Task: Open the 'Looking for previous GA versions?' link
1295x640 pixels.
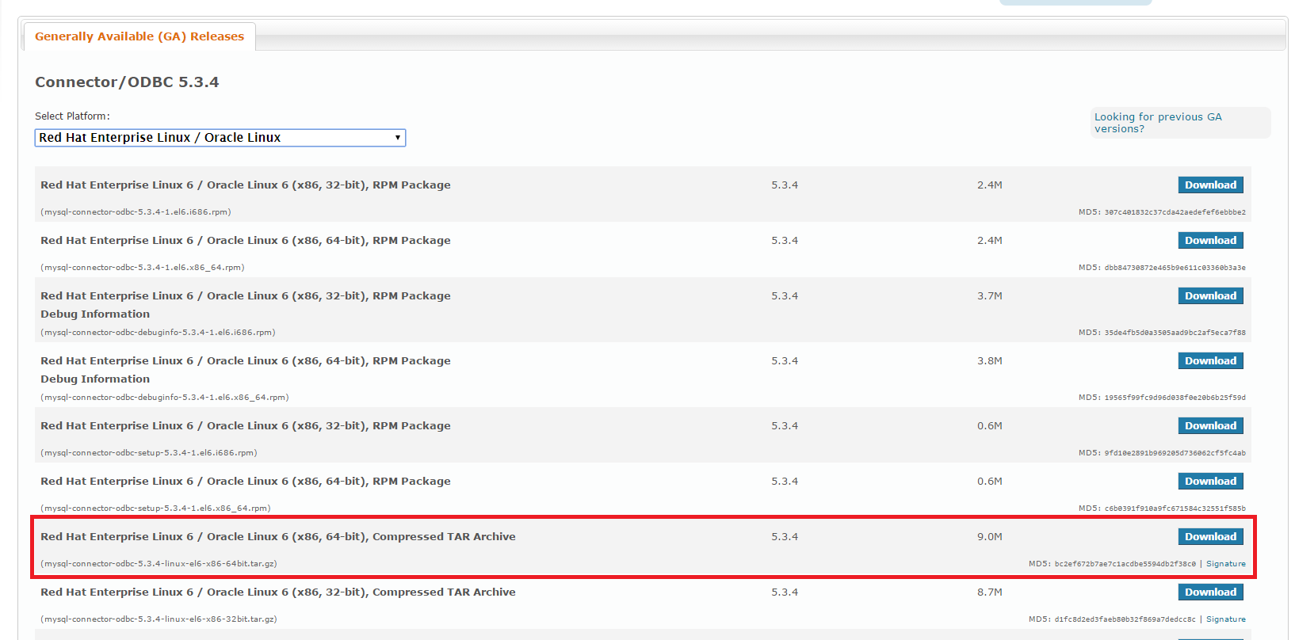Action: (x=1157, y=123)
